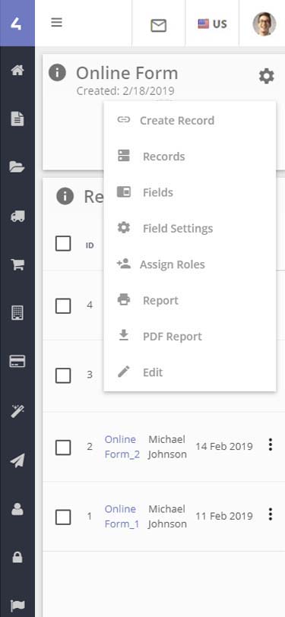Click the info icon in records panel
285x617 pixels.
tap(65, 196)
